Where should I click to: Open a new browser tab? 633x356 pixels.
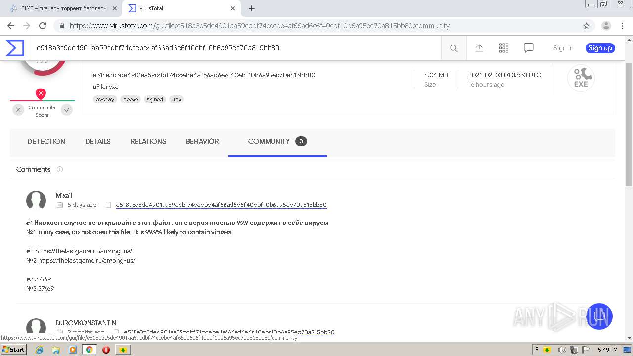coord(252,8)
